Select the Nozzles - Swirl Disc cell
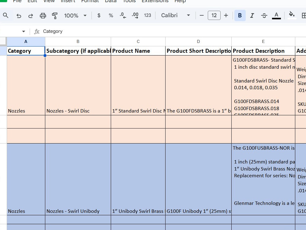This screenshot has width=306, height=230. click(x=78, y=85)
